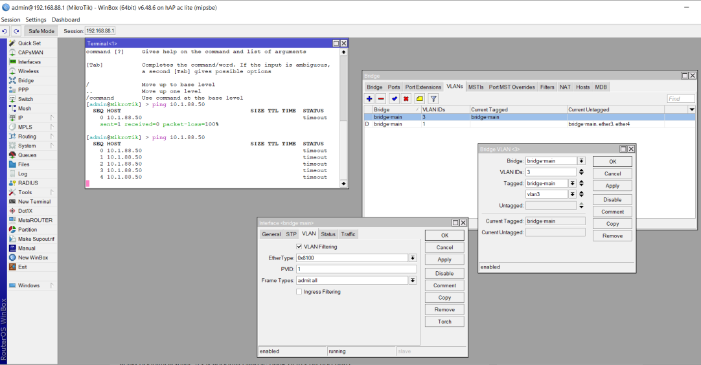Open MetaROUTER in sidebar

[x=35, y=220]
